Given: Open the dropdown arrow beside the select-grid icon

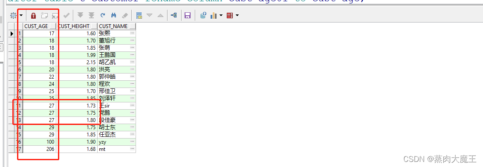Looking at the screenshot, I should click(x=21, y=15).
